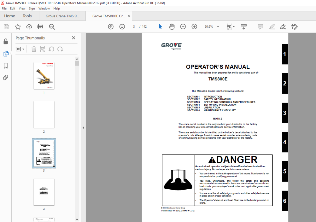Activate the Selection arrow tool
The height and width of the screenshot is (222, 316).
coord(160,27)
